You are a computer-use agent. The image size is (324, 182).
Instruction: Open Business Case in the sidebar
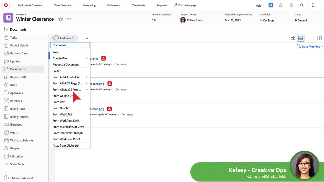[23, 53]
